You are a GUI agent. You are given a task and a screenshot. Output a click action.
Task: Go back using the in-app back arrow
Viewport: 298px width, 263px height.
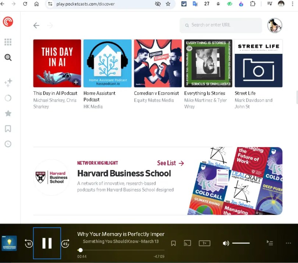[x=36, y=25]
